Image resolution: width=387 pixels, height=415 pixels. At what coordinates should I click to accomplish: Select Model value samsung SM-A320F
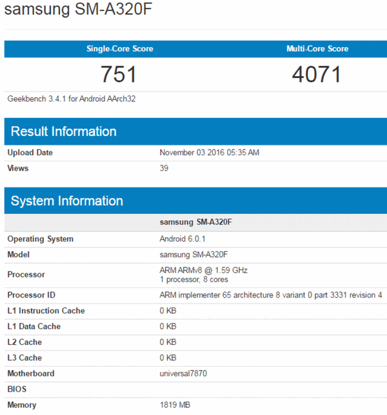193,255
